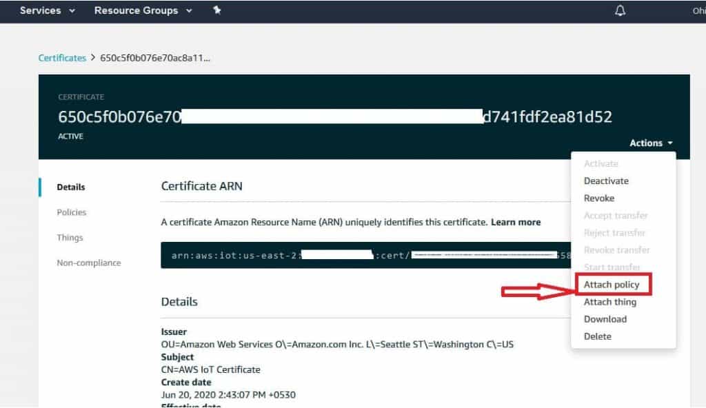This screenshot has width=706, height=408.
Task: Select Attach policy from the Actions menu
Action: click(x=612, y=284)
